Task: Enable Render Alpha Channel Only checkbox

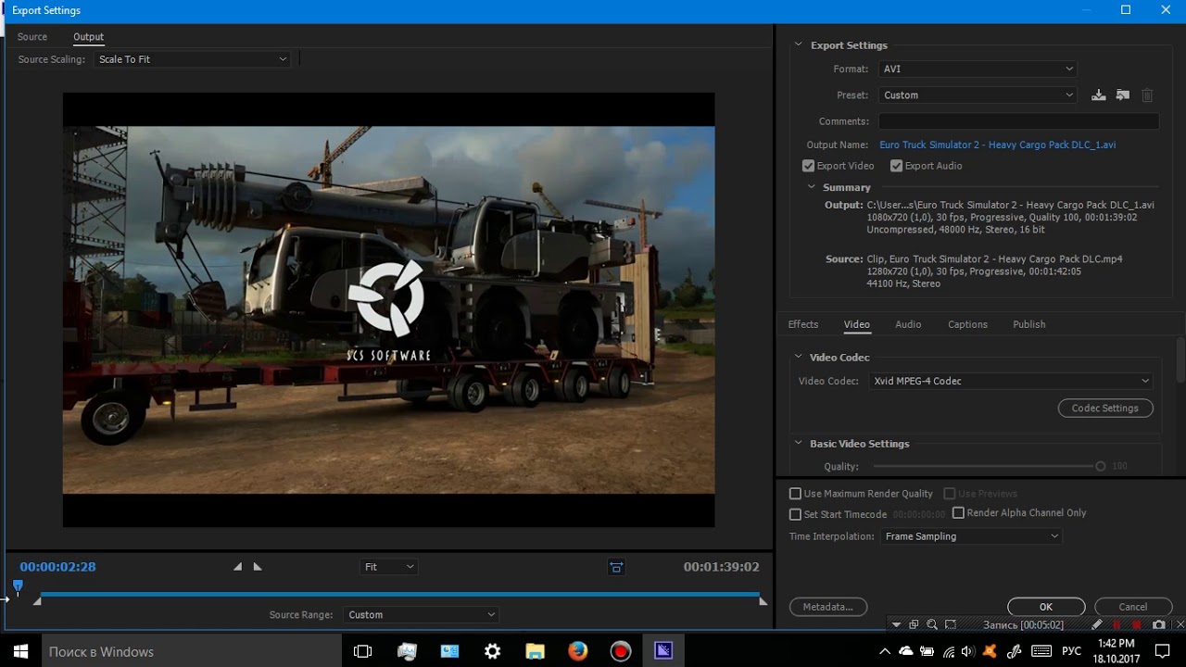Action: pyautogui.click(x=958, y=512)
